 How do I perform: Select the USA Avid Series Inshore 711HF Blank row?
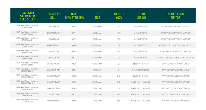coord(27,100)
